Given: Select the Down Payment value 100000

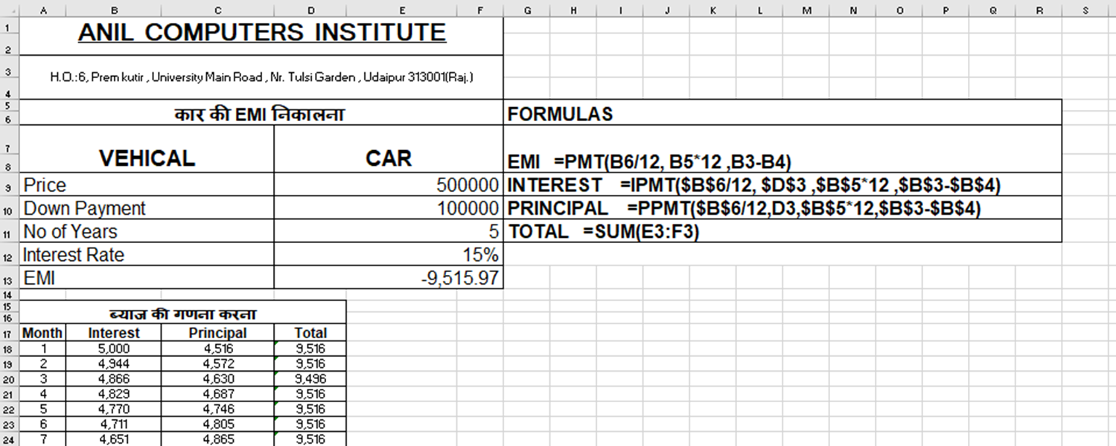Looking at the screenshot, I should [x=467, y=209].
